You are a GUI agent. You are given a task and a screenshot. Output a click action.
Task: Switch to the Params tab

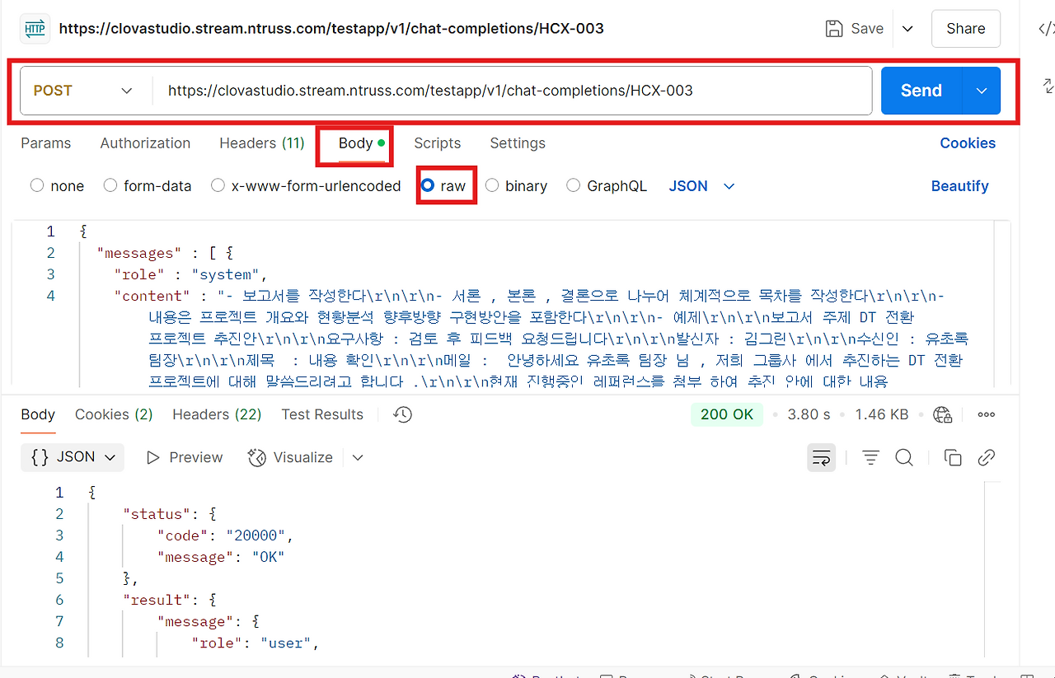click(x=46, y=143)
